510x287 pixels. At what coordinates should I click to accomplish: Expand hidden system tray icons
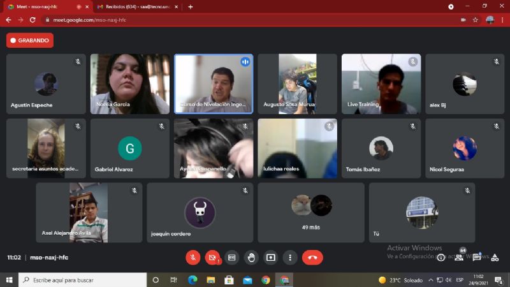(431, 280)
